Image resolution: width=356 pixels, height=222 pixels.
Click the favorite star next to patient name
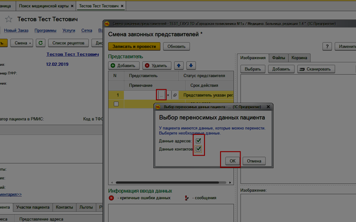(x=8, y=20)
